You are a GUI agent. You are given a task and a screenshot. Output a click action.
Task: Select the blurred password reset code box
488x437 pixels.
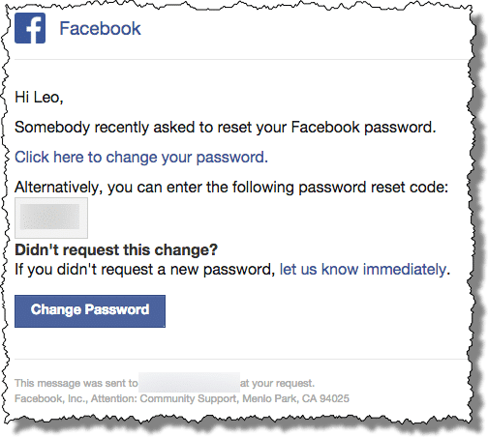[51, 218]
